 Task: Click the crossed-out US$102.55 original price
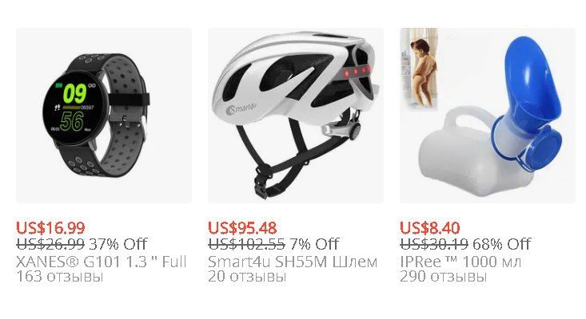(247, 245)
